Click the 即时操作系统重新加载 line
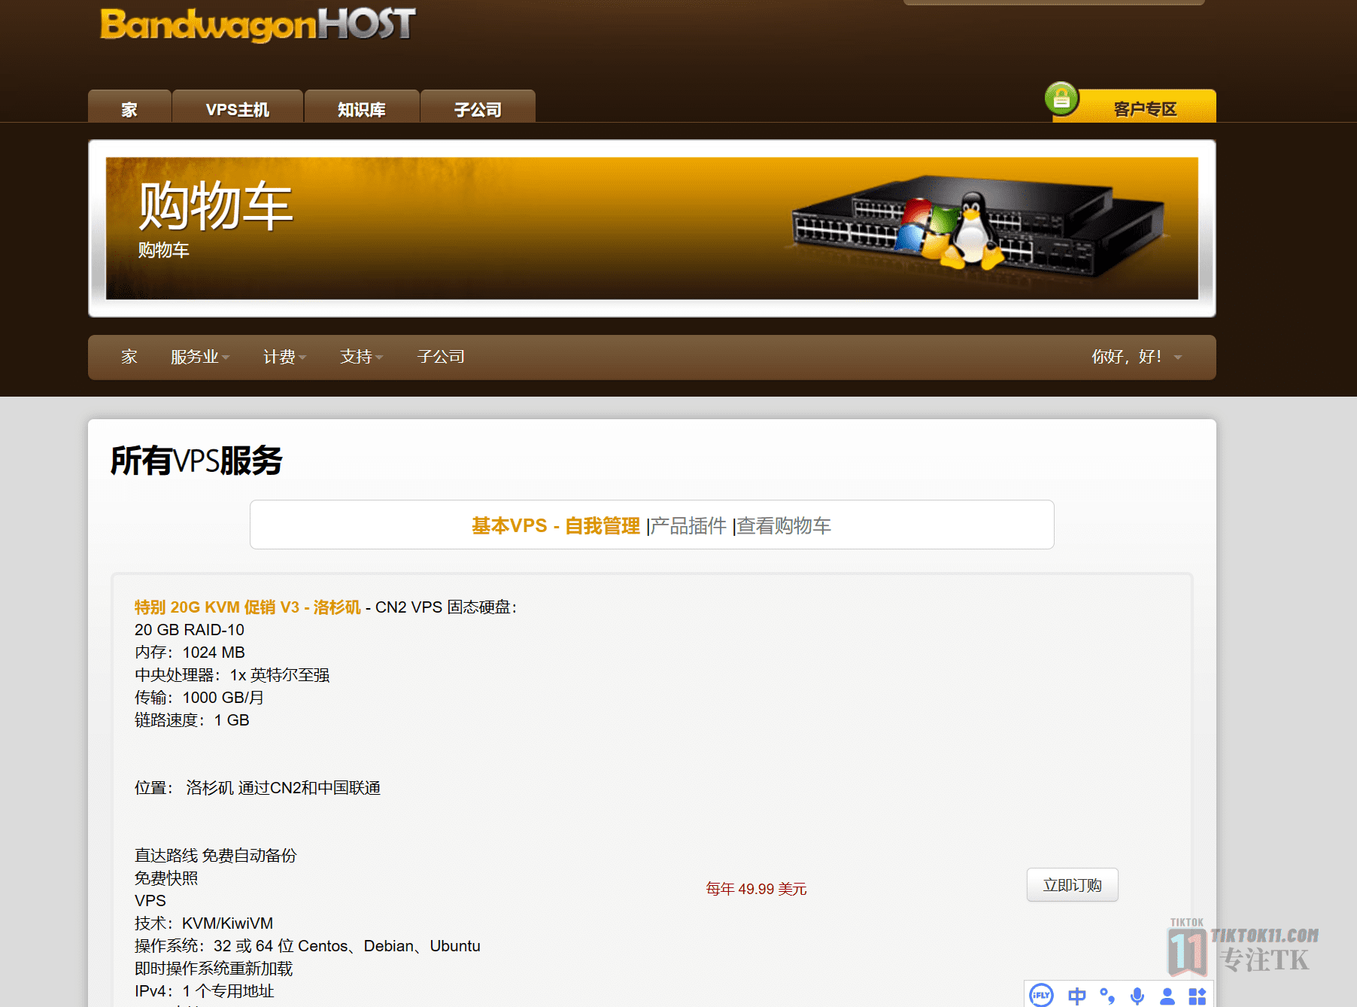This screenshot has height=1007, width=1357. [214, 968]
